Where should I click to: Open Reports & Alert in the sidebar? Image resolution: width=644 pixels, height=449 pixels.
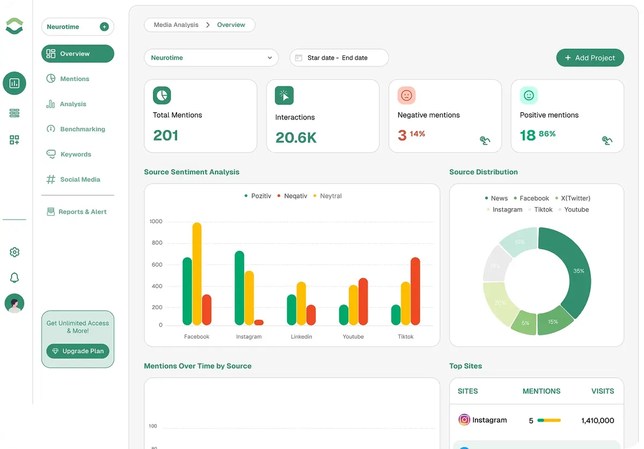click(76, 212)
